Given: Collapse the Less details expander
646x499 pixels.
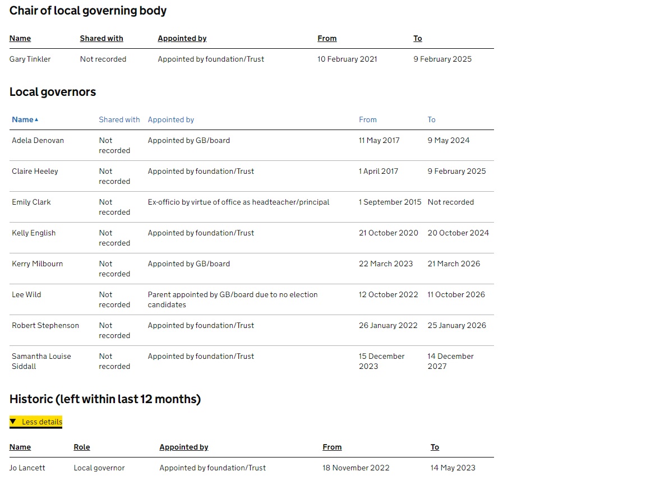Looking at the screenshot, I should tap(36, 422).
